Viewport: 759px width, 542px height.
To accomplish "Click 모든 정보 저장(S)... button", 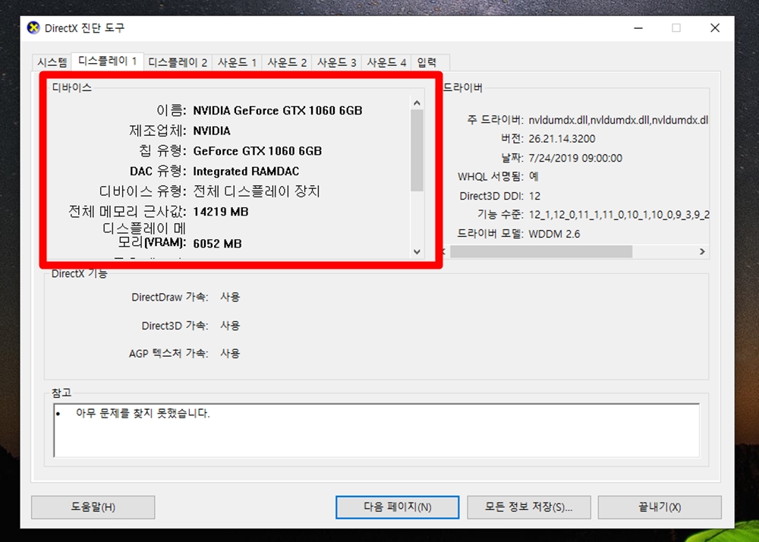I will pos(528,507).
